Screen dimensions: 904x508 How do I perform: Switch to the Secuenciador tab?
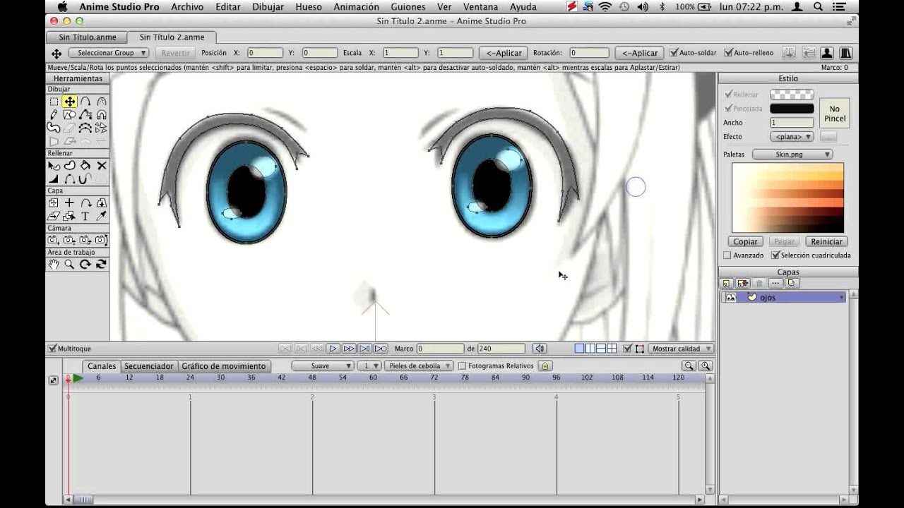149,366
